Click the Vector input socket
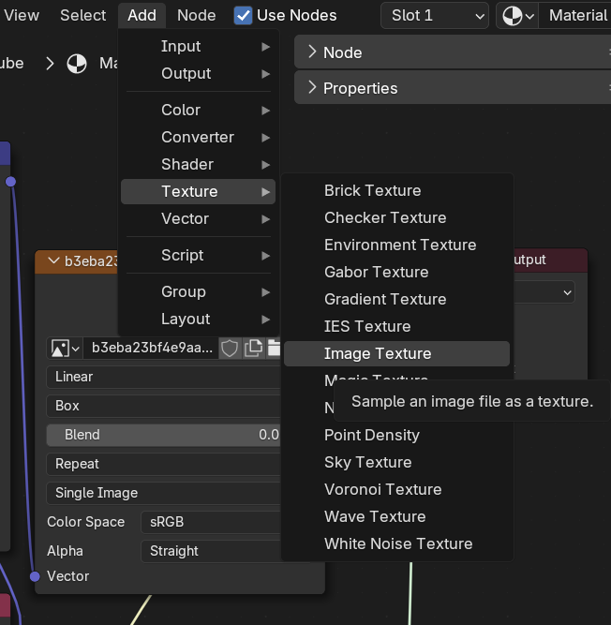This screenshot has height=625, width=611. (x=35, y=576)
